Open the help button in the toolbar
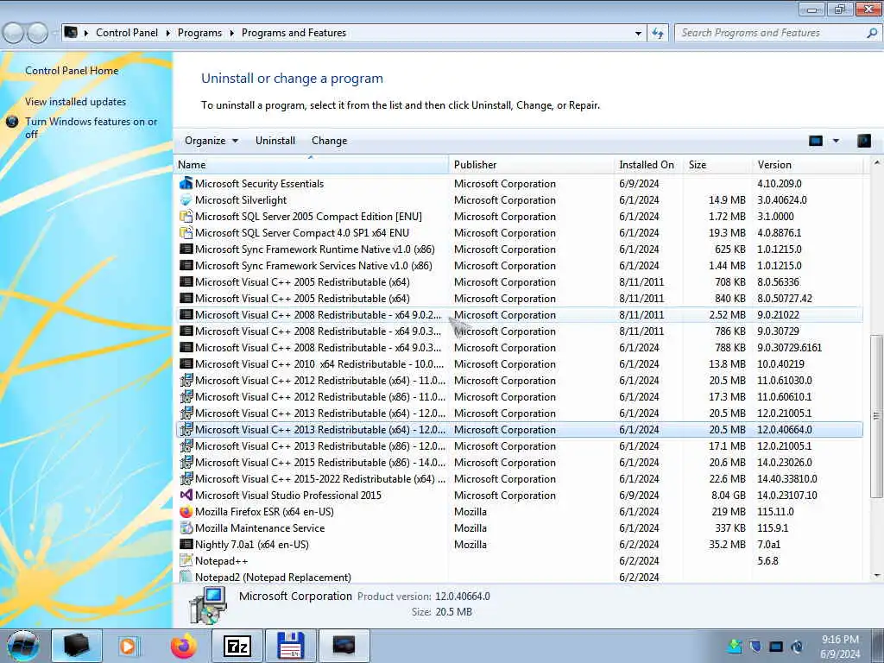The height and width of the screenshot is (663, 884). (863, 141)
